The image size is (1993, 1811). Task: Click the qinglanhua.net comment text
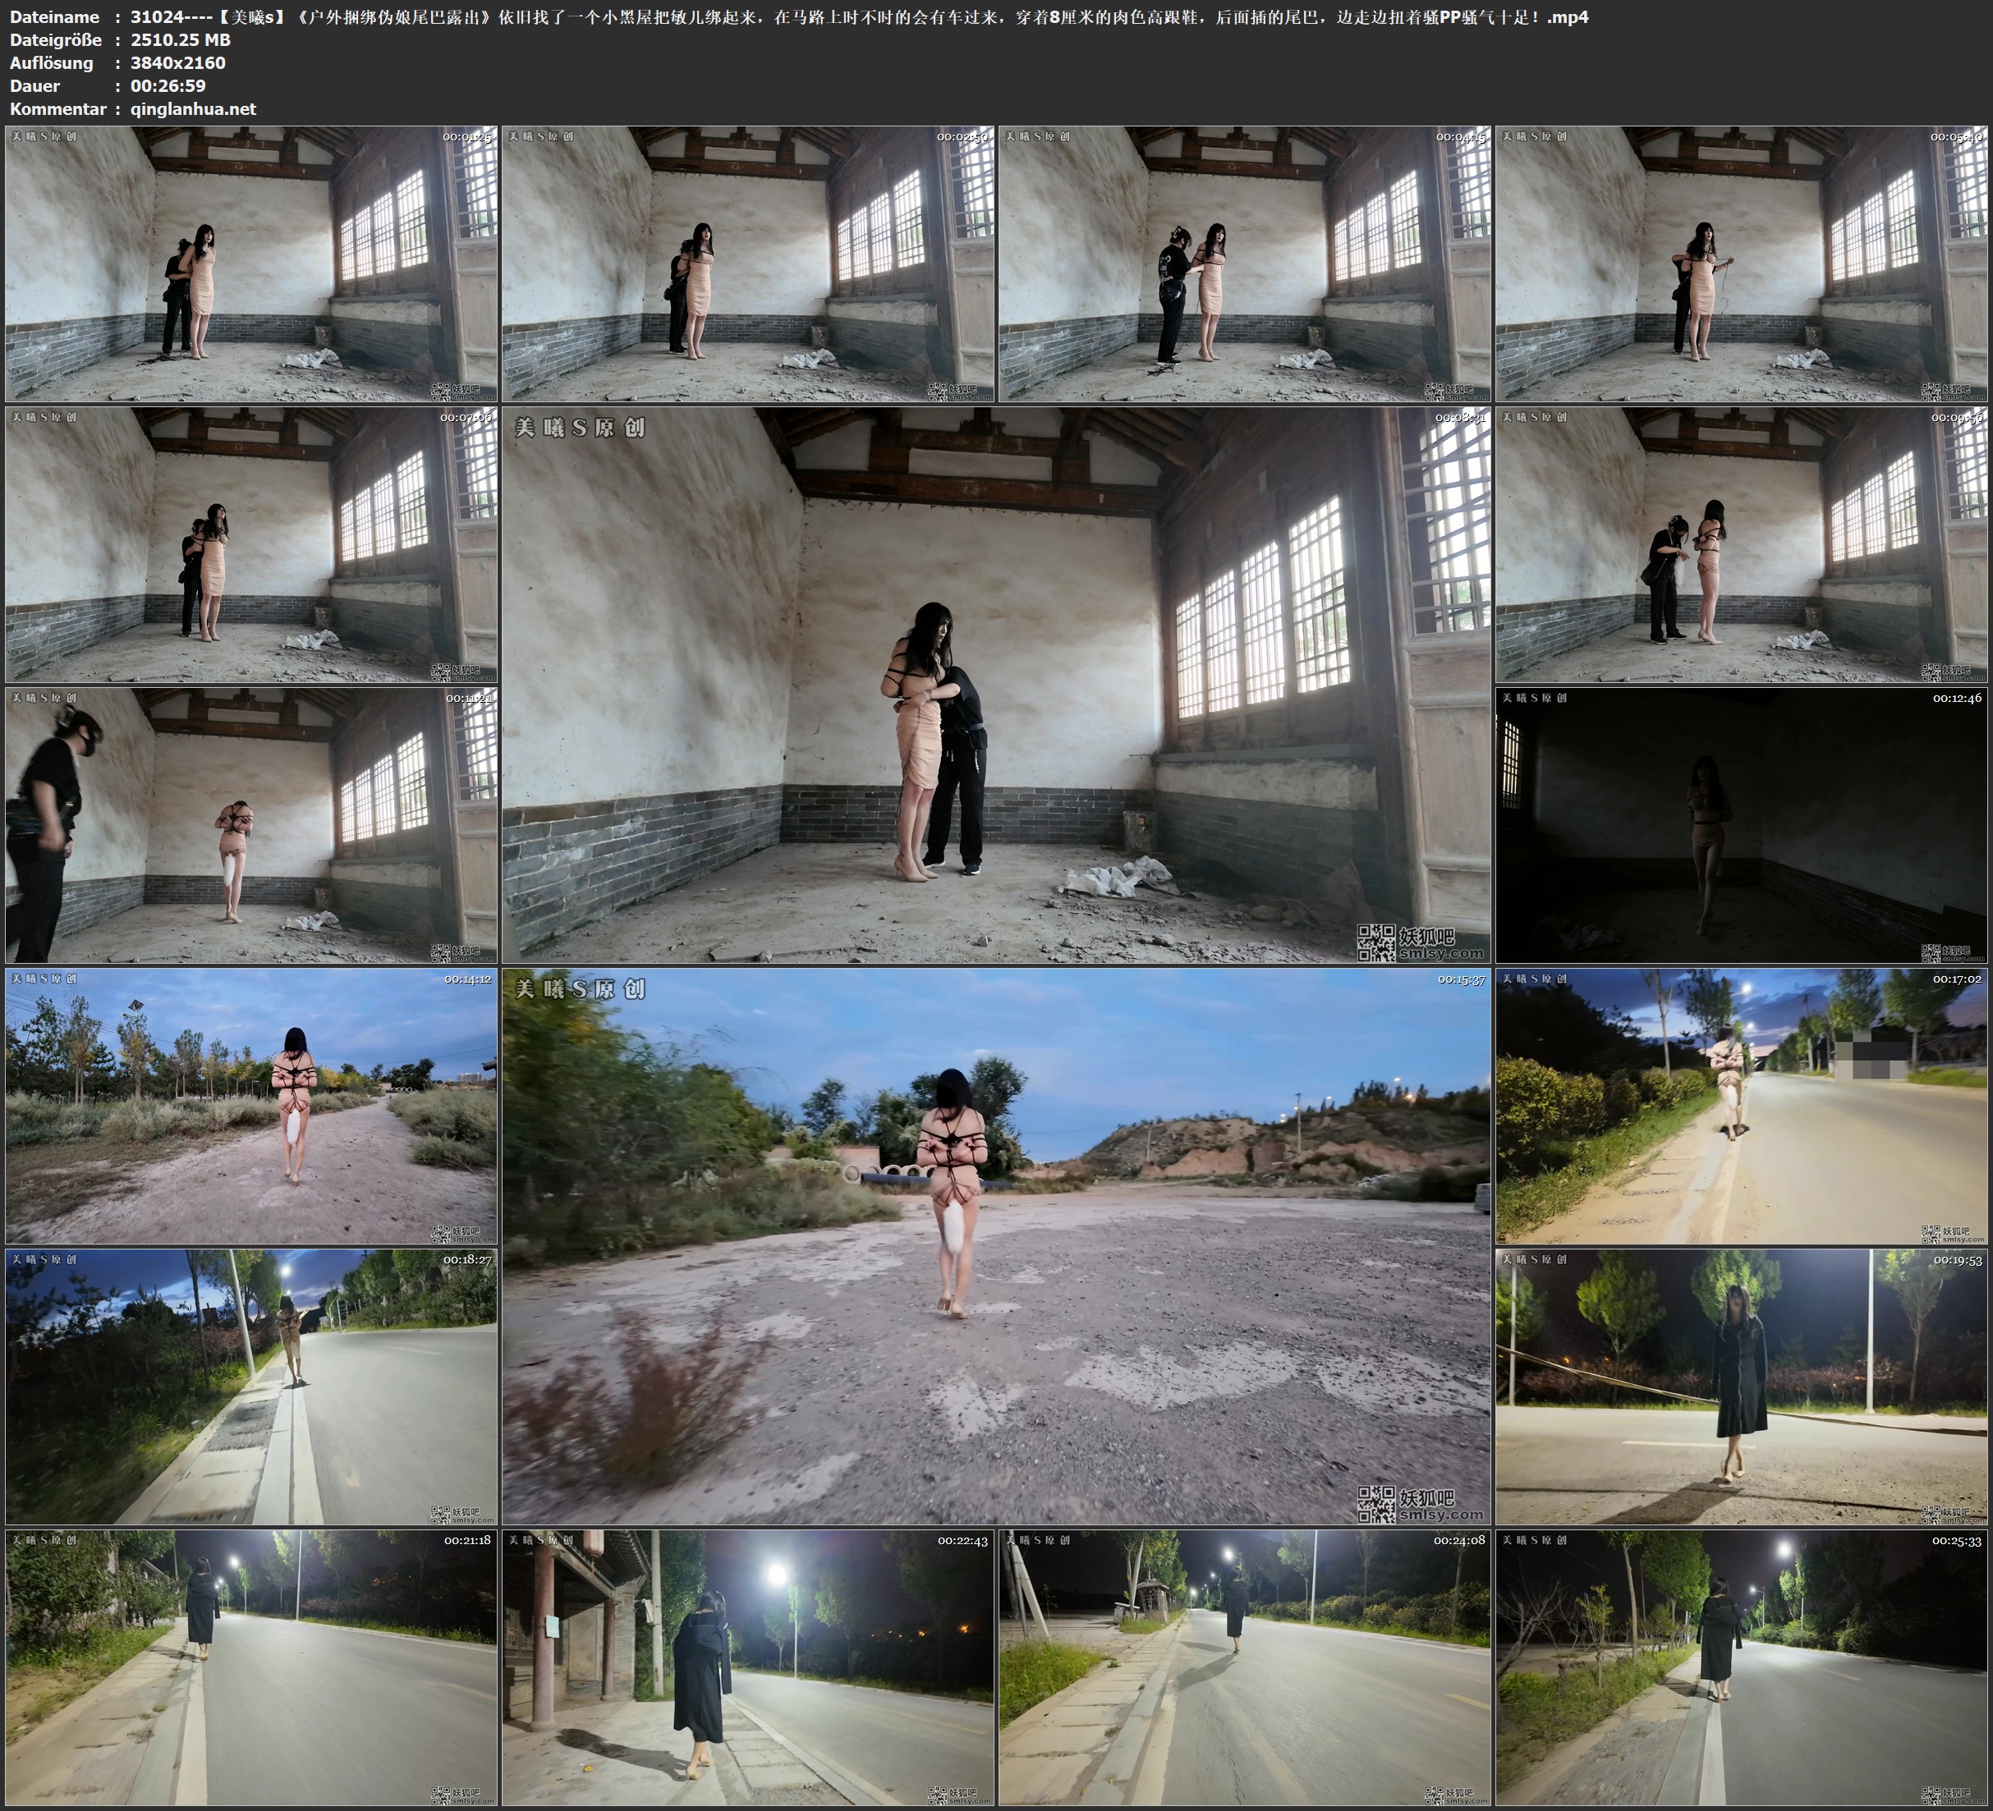[193, 108]
